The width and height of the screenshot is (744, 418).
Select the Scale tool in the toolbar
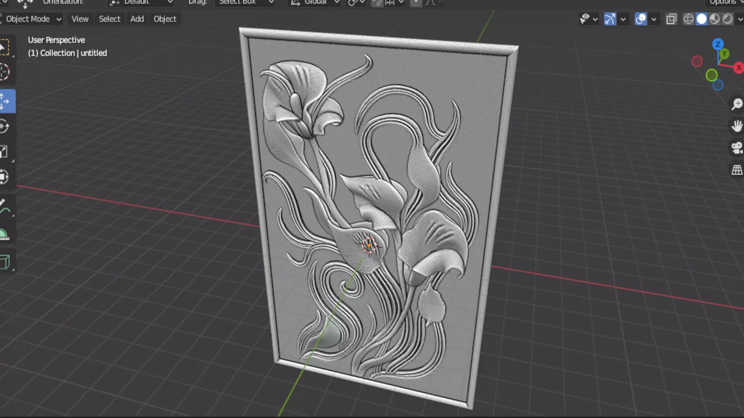coord(5,152)
